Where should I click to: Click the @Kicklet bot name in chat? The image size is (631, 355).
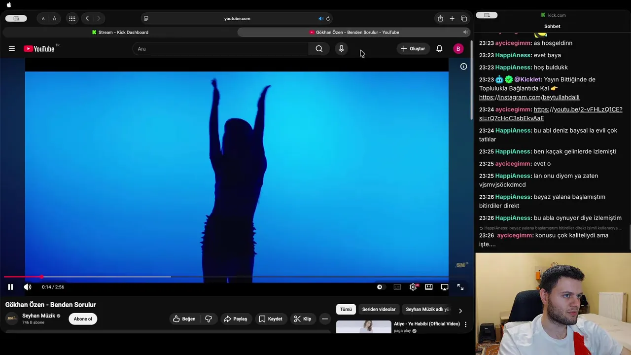point(528,79)
